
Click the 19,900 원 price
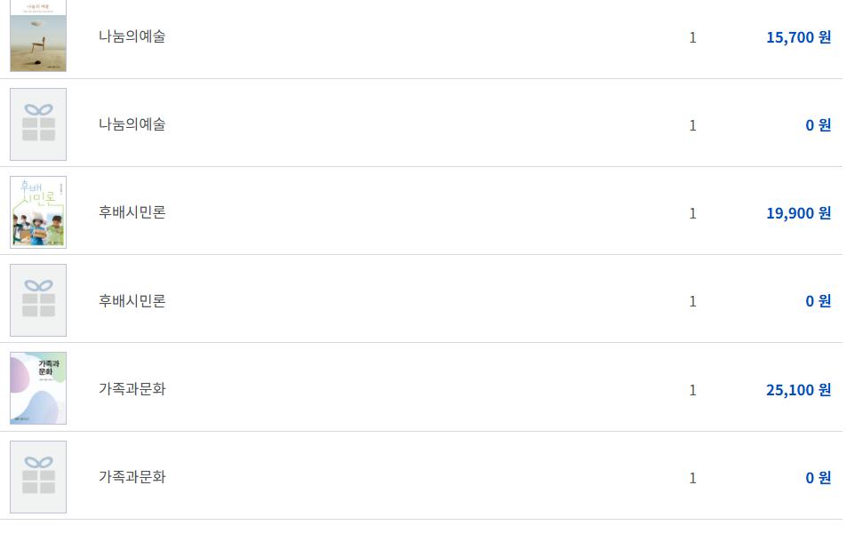click(798, 213)
